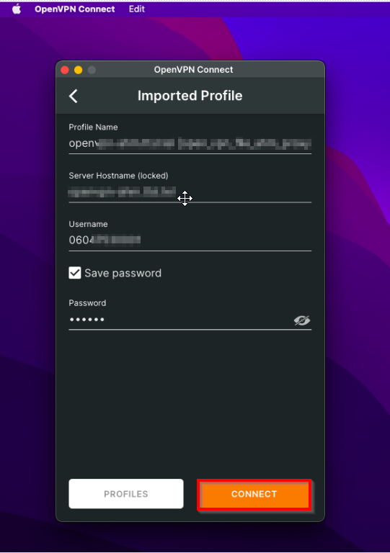Click the white PROFILES button
Viewport: 390px width, 553px height.
click(x=126, y=494)
